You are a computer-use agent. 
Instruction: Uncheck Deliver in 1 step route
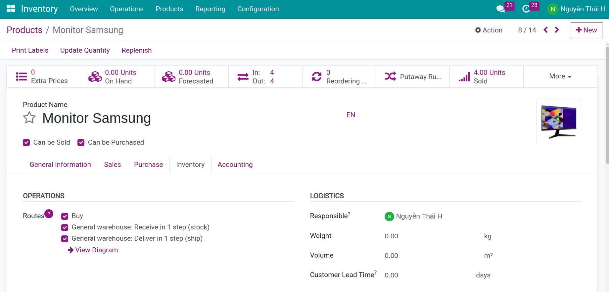pos(65,239)
